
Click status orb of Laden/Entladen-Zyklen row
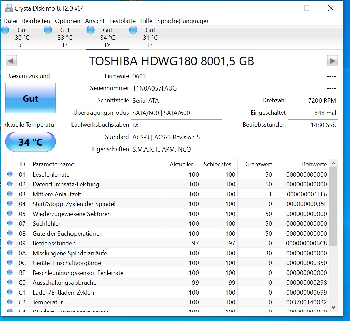10,292
